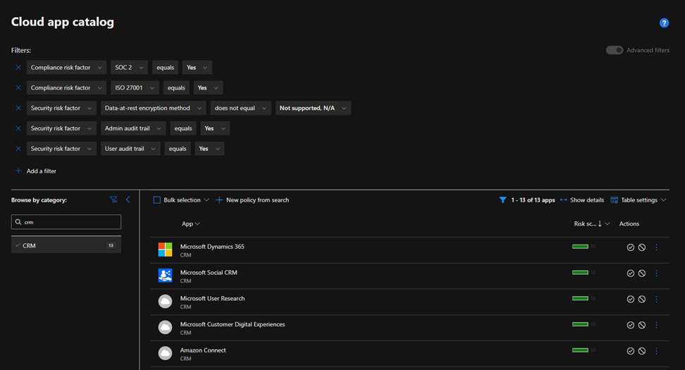Open the Microsoft Dynamics 365 app name
The width and height of the screenshot is (685, 370).
[x=212, y=247]
